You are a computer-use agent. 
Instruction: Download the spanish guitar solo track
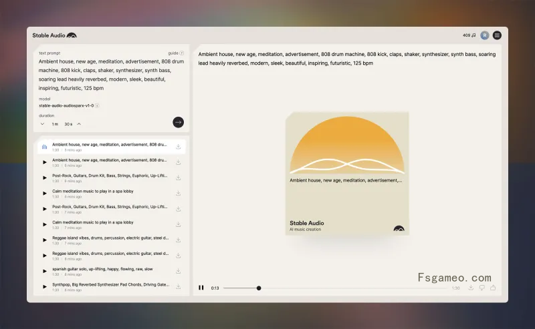[x=178, y=271]
